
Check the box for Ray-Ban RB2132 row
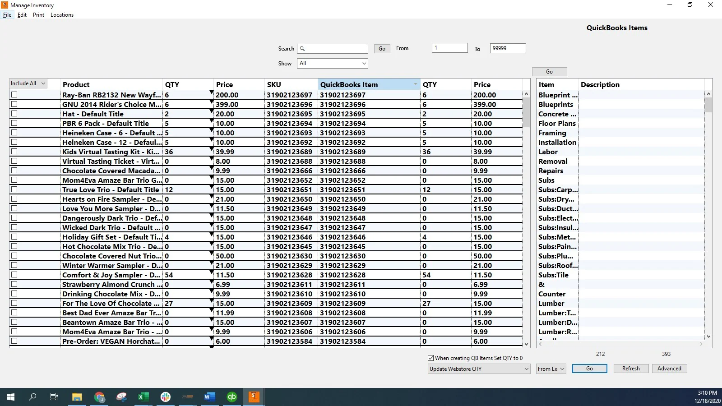pos(14,95)
